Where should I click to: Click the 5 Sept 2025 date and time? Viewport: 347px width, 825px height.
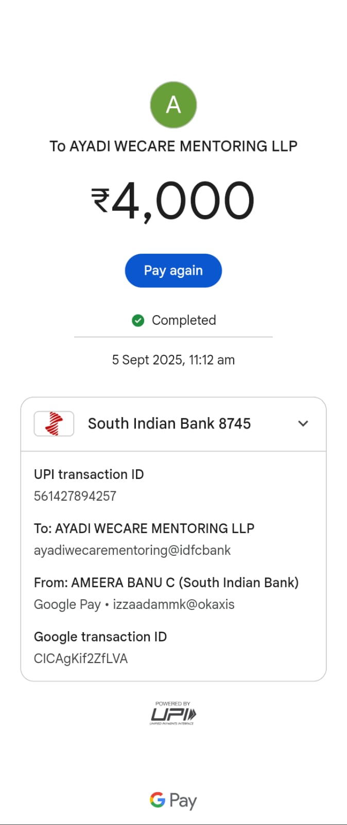[173, 360]
